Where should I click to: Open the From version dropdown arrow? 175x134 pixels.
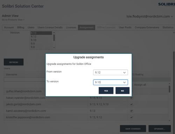pyautogui.click(x=124, y=72)
